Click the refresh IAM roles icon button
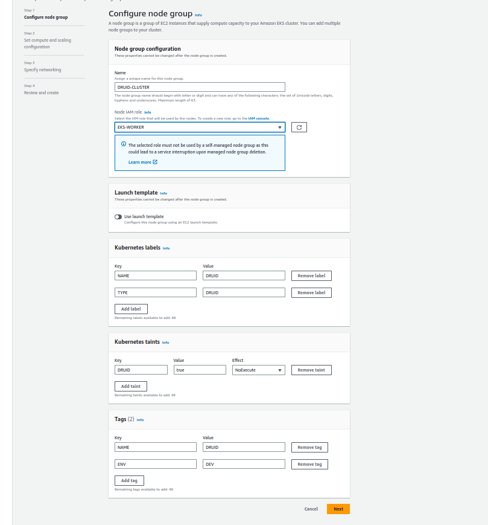Image resolution: width=488 pixels, height=525 pixels. click(299, 127)
